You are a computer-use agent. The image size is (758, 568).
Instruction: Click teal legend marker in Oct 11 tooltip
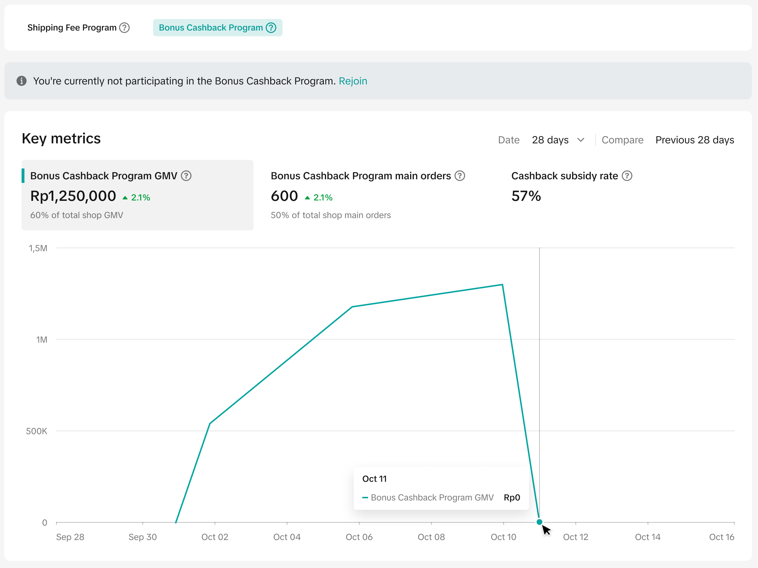pyautogui.click(x=365, y=498)
